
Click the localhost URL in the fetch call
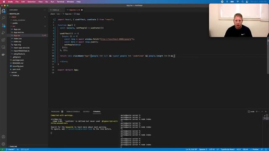pyautogui.click(x=116, y=39)
